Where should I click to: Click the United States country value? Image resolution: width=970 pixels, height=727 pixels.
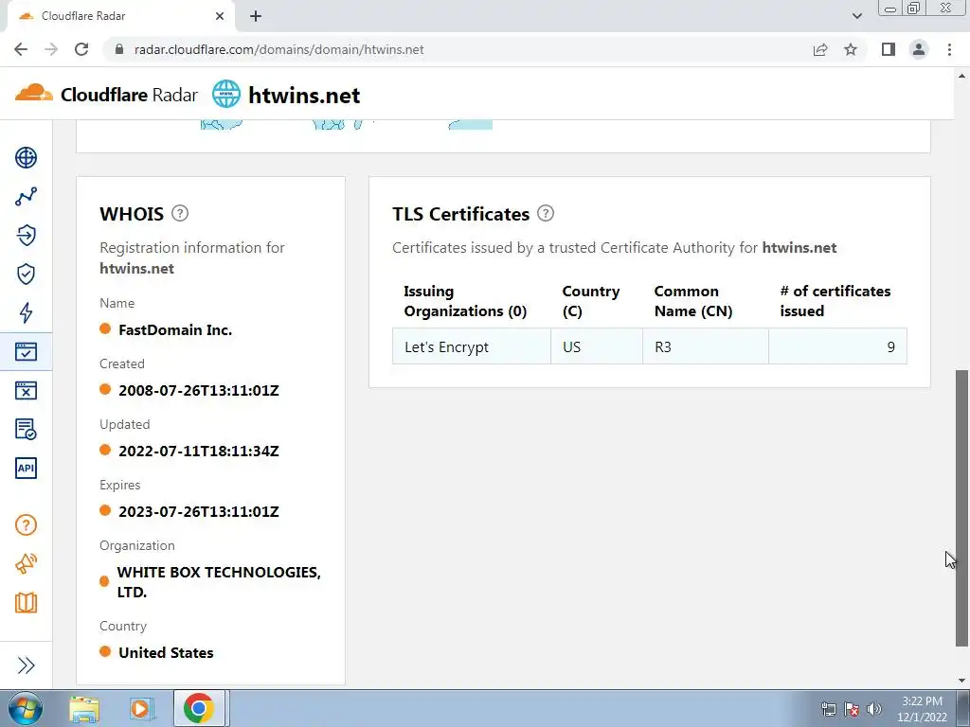(166, 653)
